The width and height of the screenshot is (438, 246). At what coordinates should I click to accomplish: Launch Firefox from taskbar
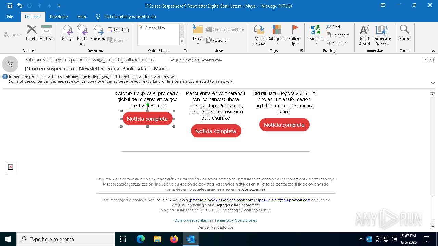coord(174,239)
